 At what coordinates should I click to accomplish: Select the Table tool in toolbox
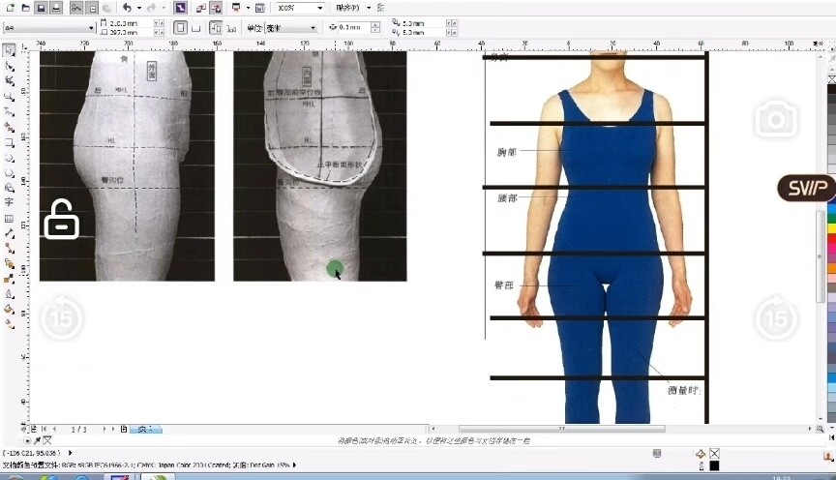(x=9, y=218)
